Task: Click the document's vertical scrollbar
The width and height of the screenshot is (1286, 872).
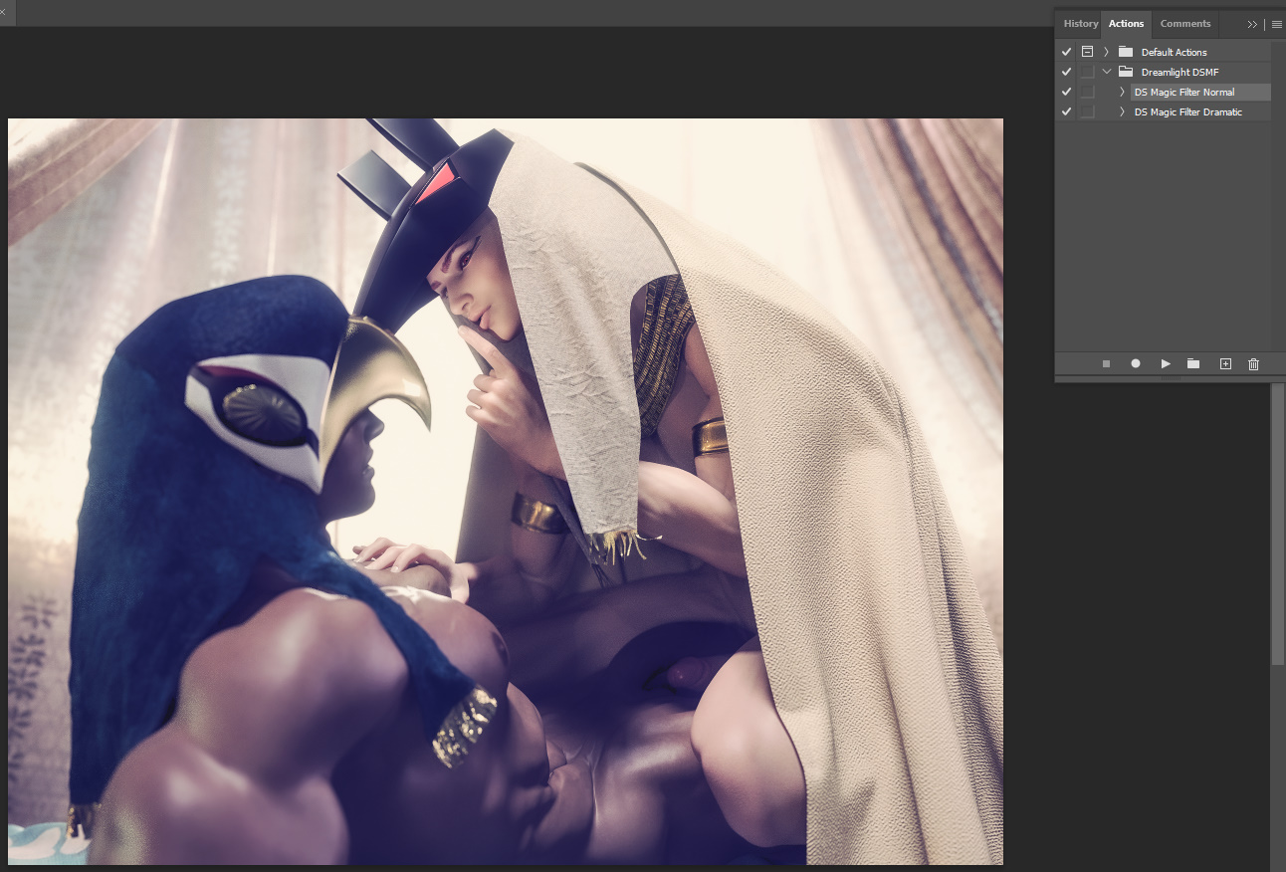Action: [1277, 523]
